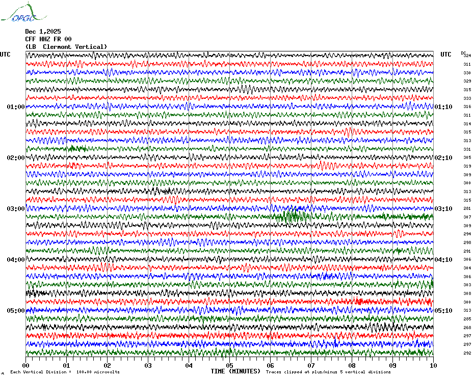Screen dimensions: 474x379
Task: Click the '02:00' time label
Action: [x=16, y=158]
